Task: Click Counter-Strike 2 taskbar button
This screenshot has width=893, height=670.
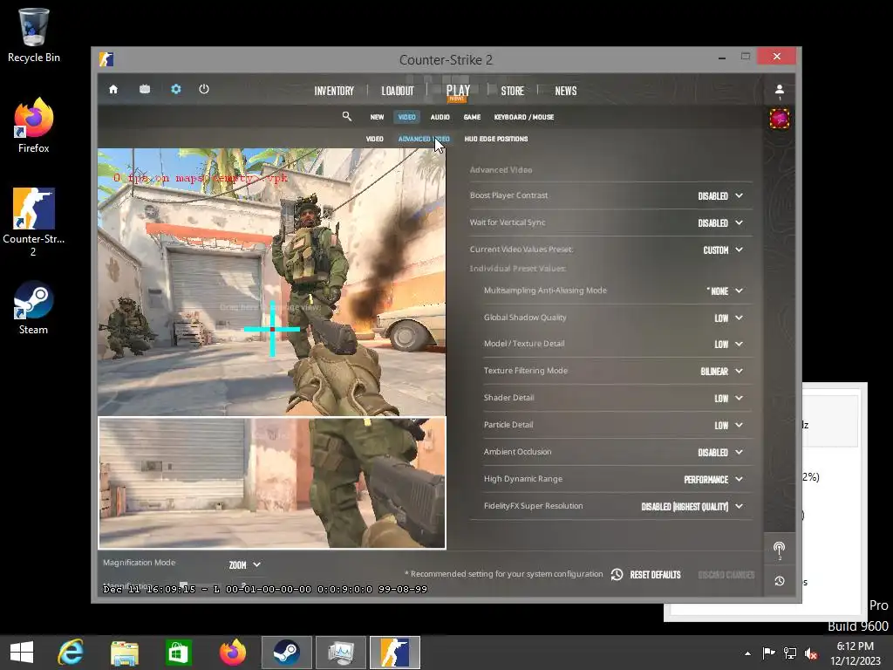Action: click(395, 653)
